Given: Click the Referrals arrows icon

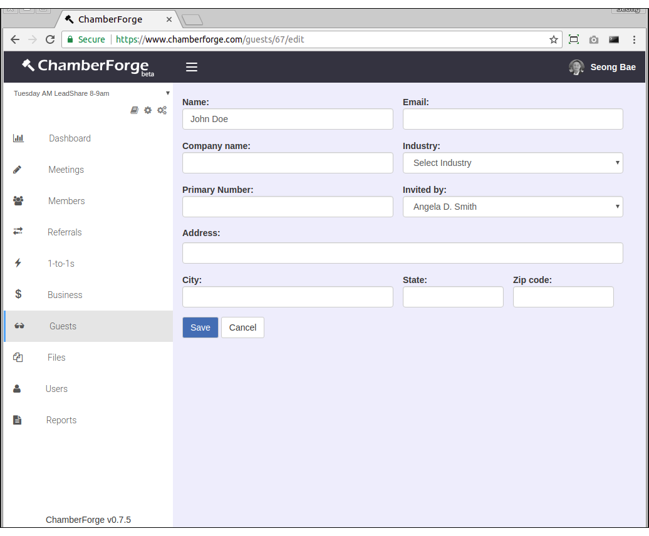Looking at the screenshot, I should (x=18, y=232).
